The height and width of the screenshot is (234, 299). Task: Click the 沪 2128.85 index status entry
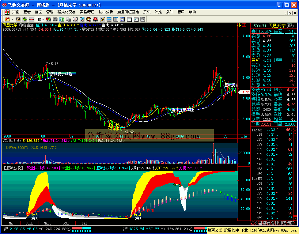coord(37,229)
